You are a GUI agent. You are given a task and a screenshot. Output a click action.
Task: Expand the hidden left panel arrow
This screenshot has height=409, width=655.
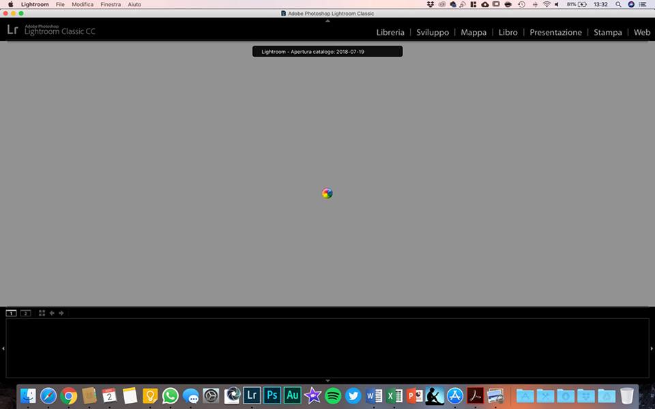click(x=3, y=348)
